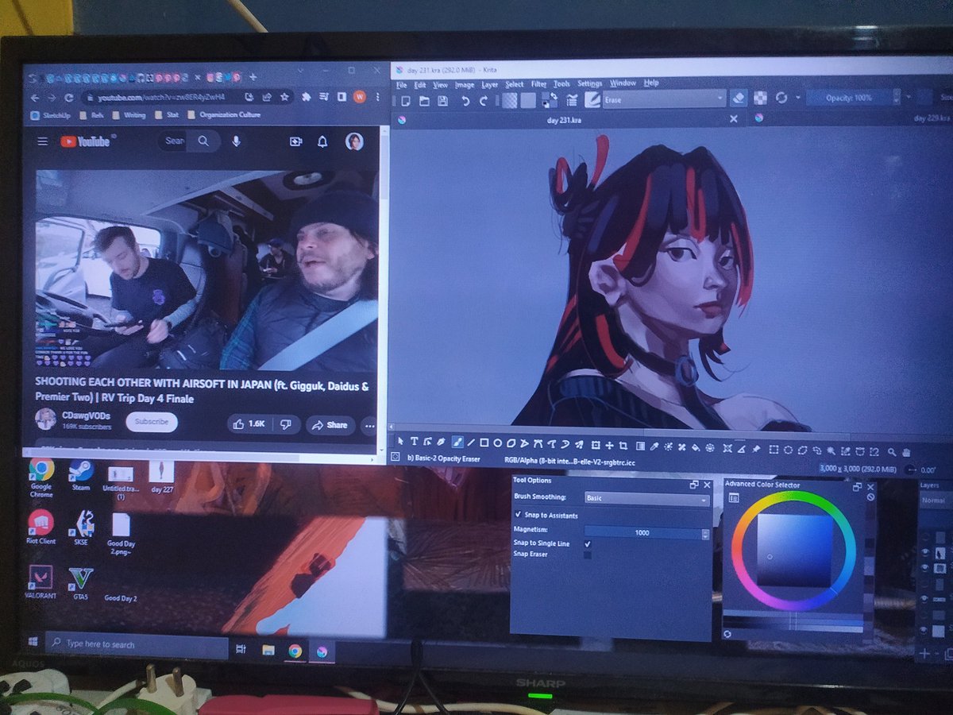Redo action in Krita toolbar
Viewport: 953px width, 715px height.
point(484,101)
